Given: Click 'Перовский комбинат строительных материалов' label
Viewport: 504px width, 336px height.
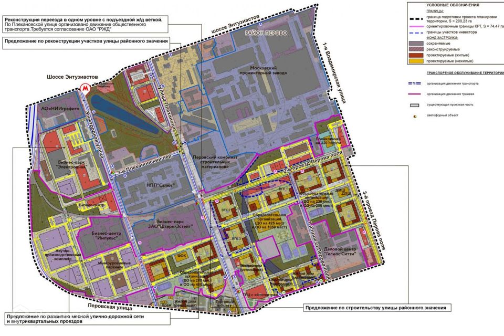Looking at the screenshot, I should (215, 162).
